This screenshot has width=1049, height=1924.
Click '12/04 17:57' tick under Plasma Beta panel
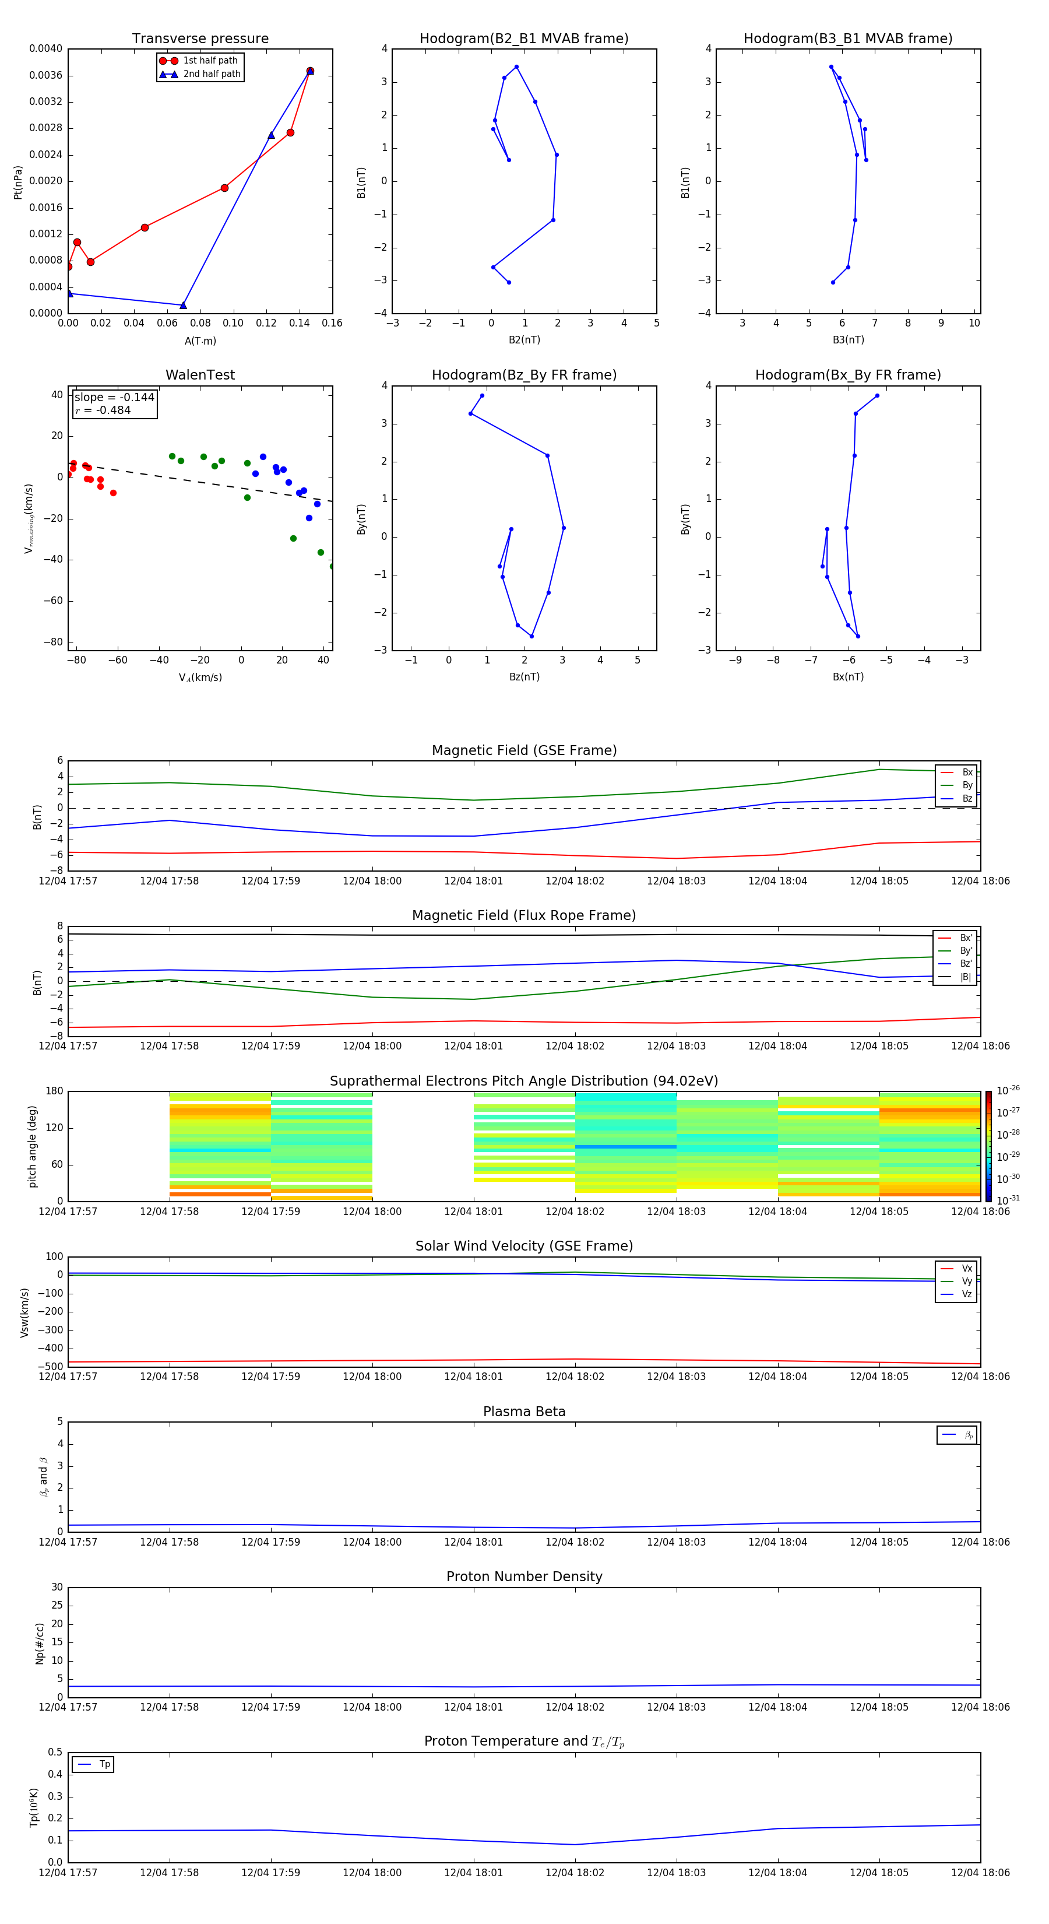68,1542
